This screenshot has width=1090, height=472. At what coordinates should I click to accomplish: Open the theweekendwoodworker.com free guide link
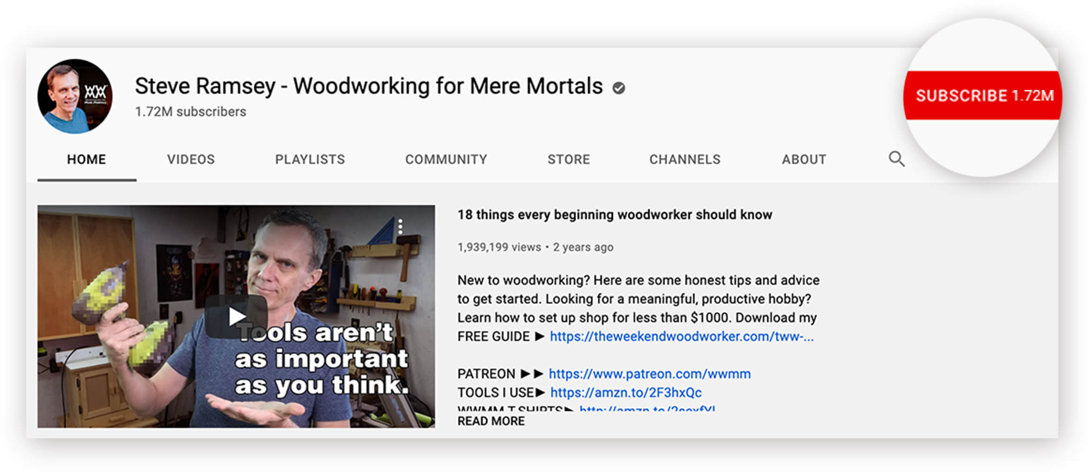(x=682, y=336)
